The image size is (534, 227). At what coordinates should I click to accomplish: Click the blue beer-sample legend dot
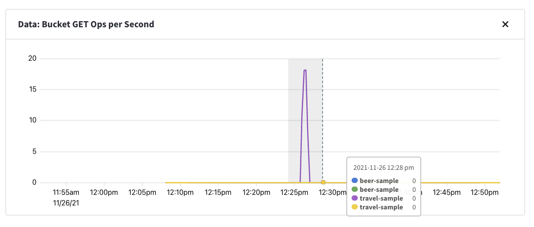[355, 181]
